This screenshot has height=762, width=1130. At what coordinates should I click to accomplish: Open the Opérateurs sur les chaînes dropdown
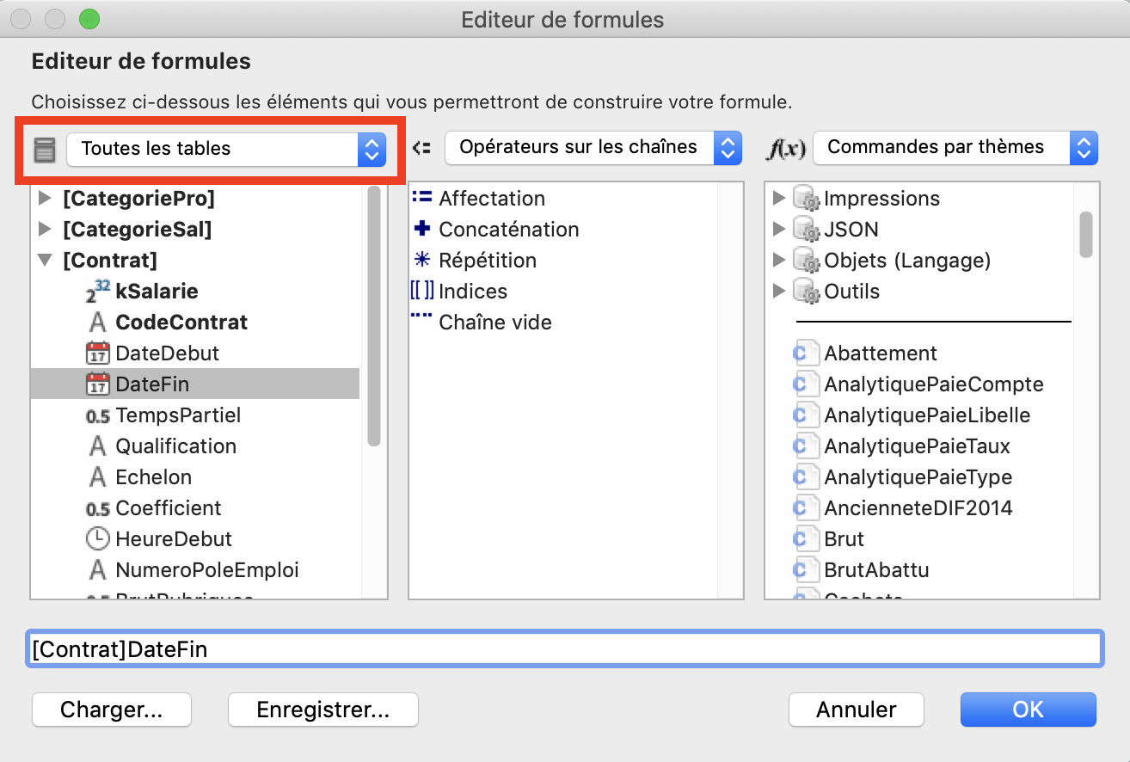pyautogui.click(x=593, y=148)
